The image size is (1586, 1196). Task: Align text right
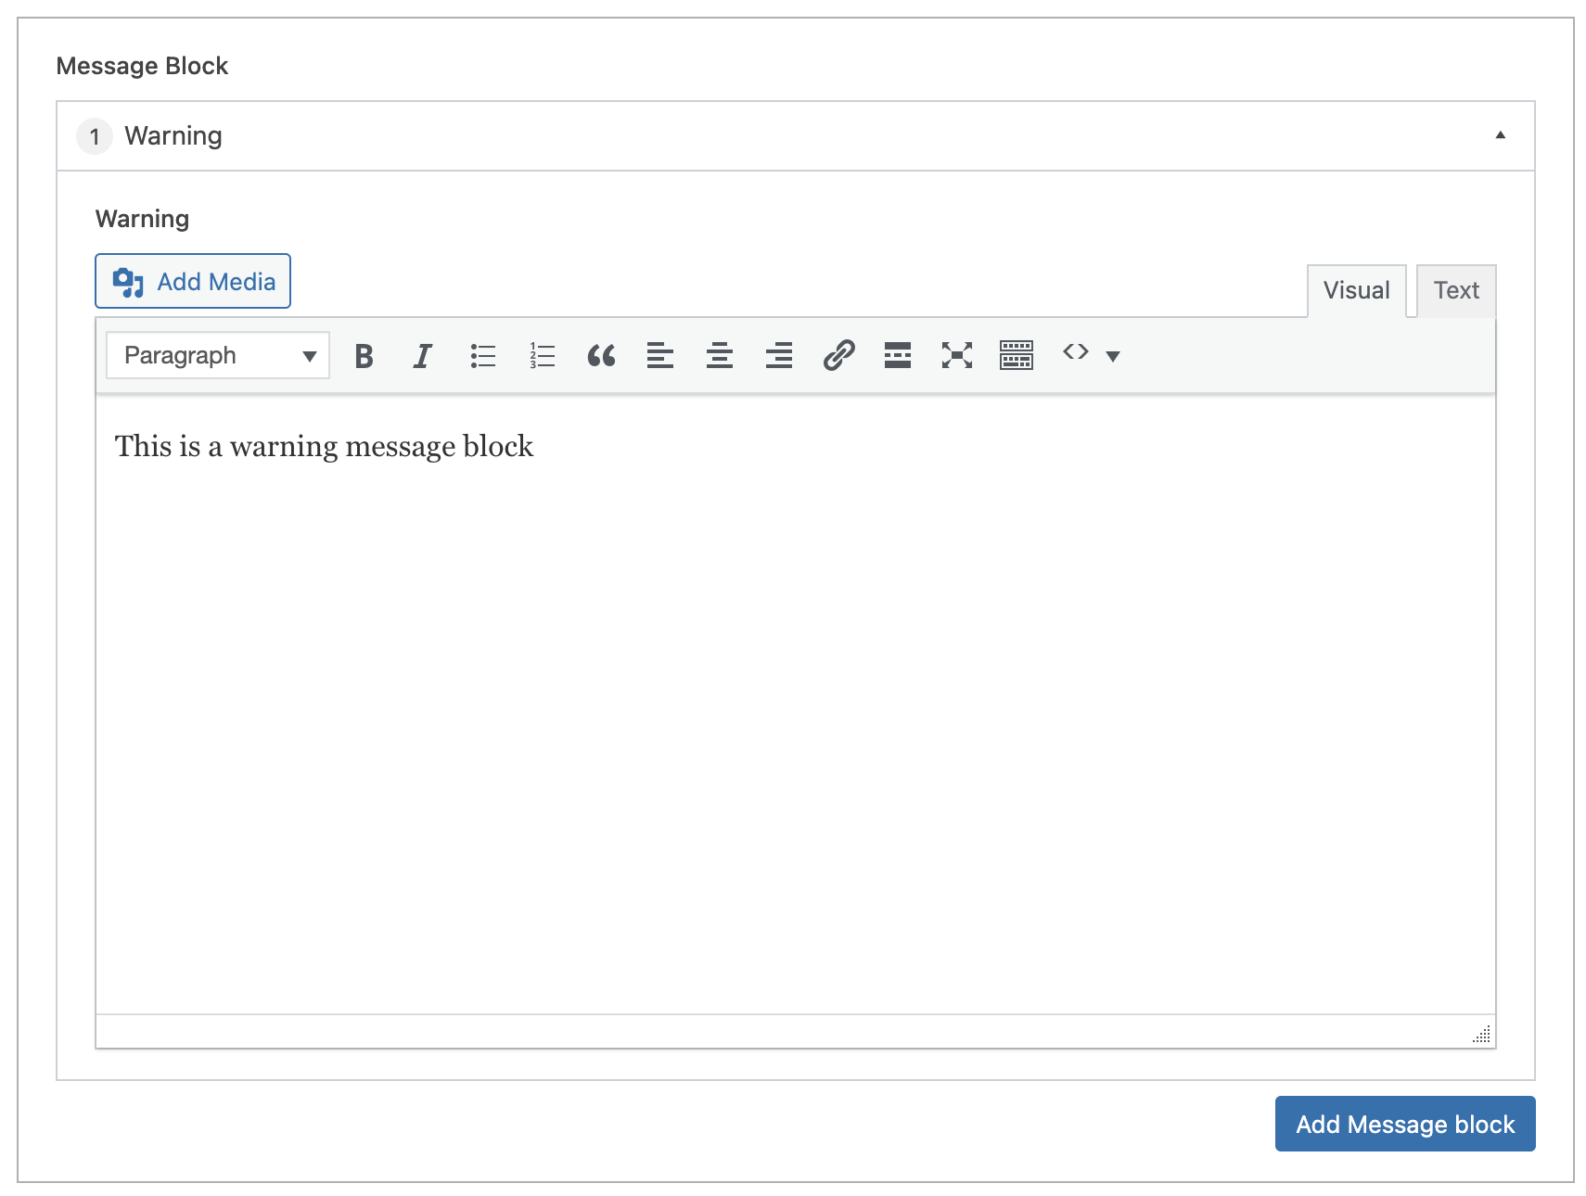[x=779, y=356]
